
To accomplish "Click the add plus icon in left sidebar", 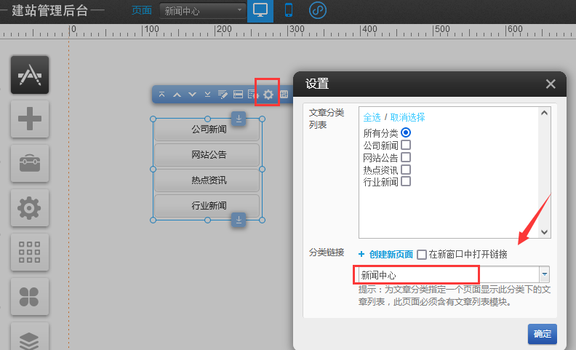I will click(x=30, y=118).
